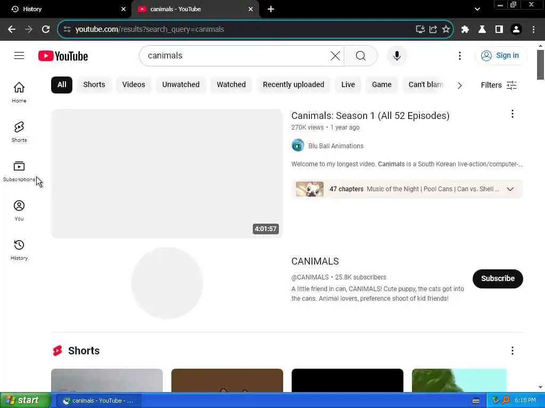Click the browser address bar URL
Screen dimensions: 545x408
tap(150, 29)
